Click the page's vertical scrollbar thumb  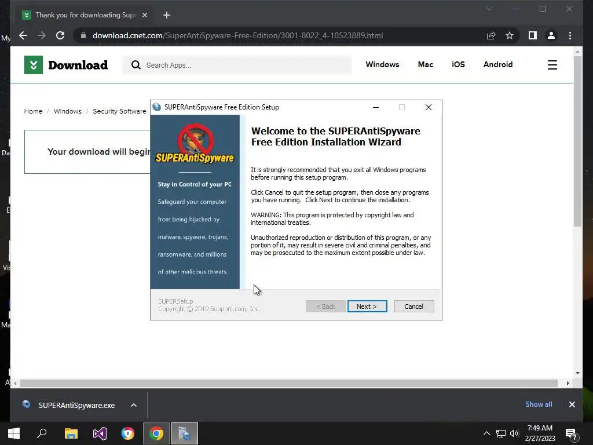click(577, 141)
